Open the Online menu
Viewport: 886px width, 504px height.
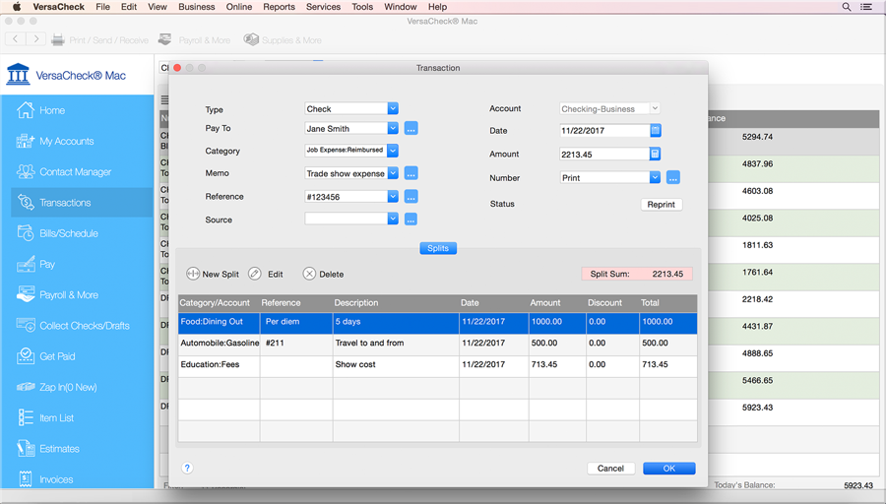pyautogui.click(x=239, y=7)
